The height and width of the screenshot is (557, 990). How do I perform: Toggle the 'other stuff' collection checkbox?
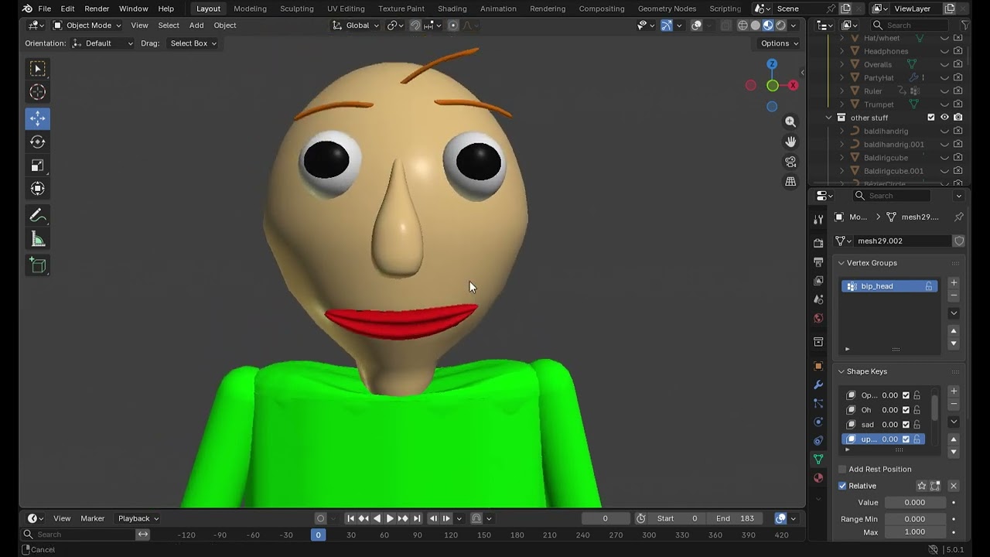[931, 118]
